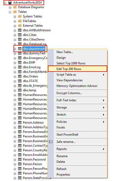Click the dbo.STATE table icon
The height and width of the screenshot is (181, 121).
click(x=20, y=81)
